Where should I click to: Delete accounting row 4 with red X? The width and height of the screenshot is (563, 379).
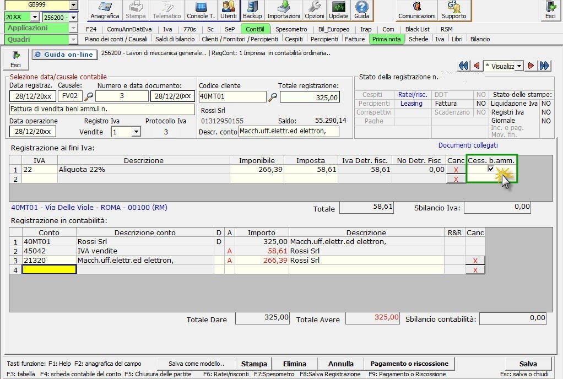(x=475, y=270)
